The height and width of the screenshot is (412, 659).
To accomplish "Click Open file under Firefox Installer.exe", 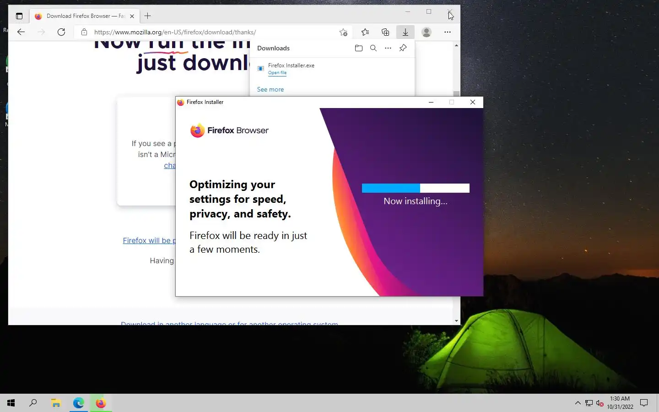I will 277,73.
